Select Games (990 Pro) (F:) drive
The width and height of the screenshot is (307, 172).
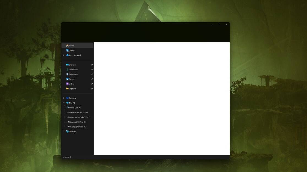78,122
